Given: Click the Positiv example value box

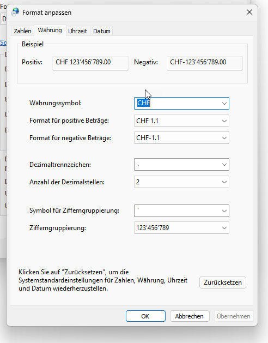Looking at the screenshot, I should 90,63.
